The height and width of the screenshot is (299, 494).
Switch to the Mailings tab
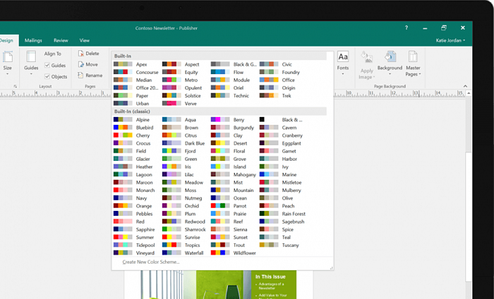tap(33, 40)
